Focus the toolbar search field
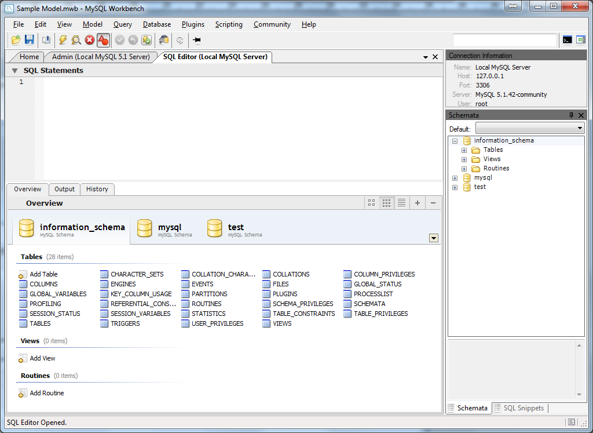The width and height of the screenshot is (593, 433). pyautogui.click(x=505, y=40)
